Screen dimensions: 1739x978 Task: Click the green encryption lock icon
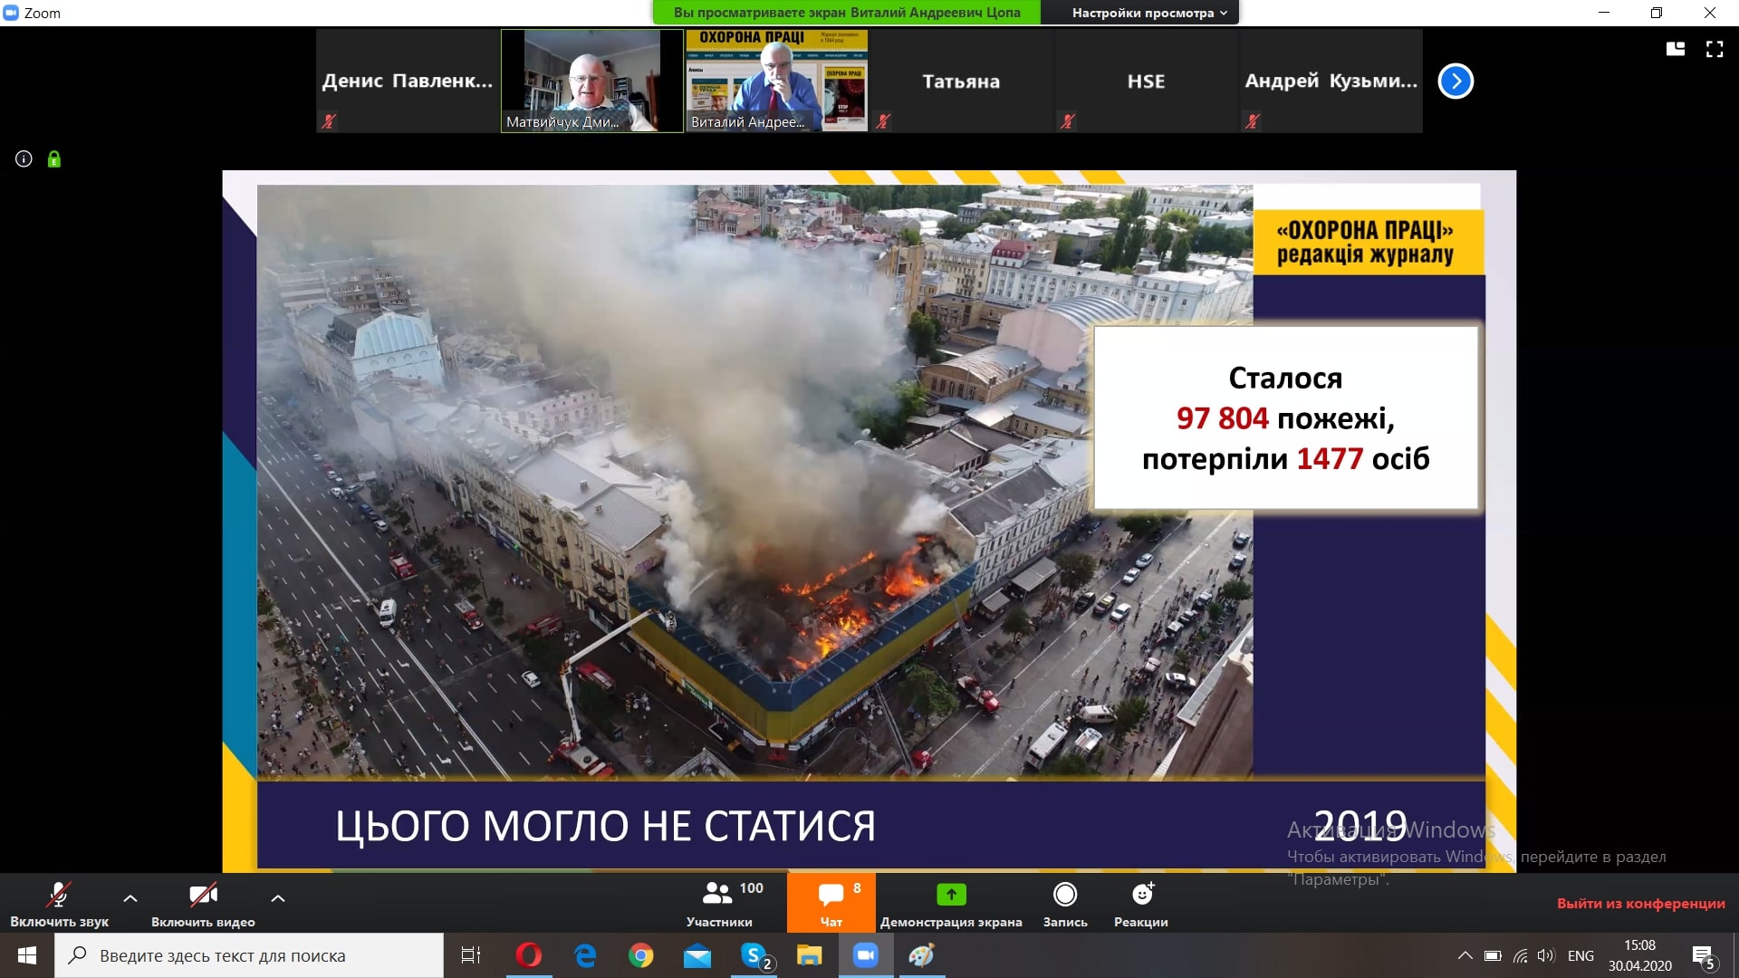click(x=54, y=159)
